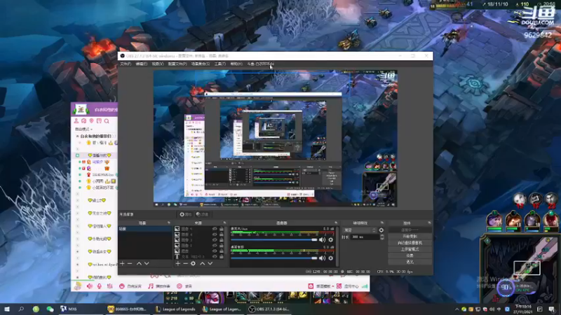Toggle the lock on the 图像 5 source
Screen dimensions: 561x315
(x=222, y=229)
